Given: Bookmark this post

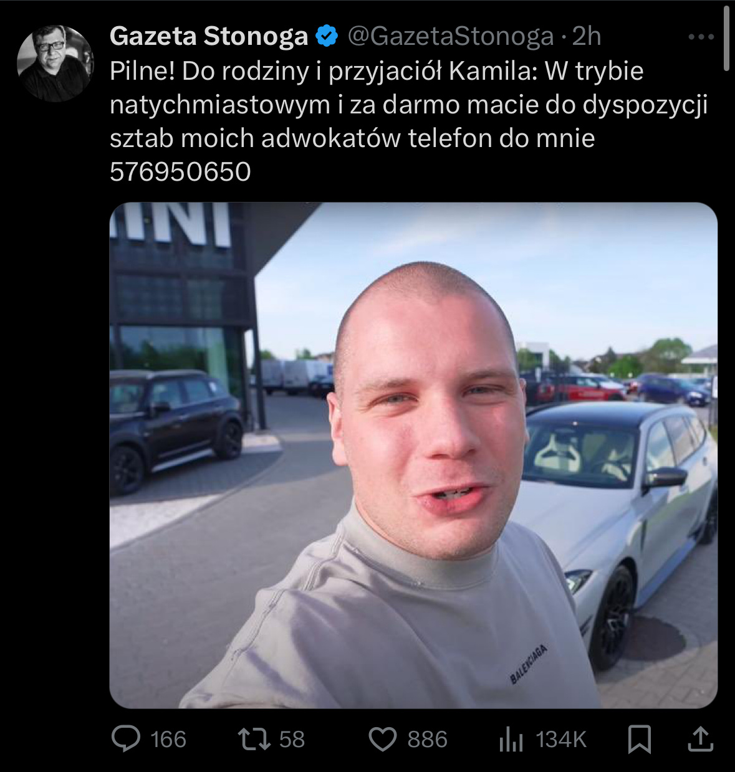Looking at the screenshot, I should 640,739.
